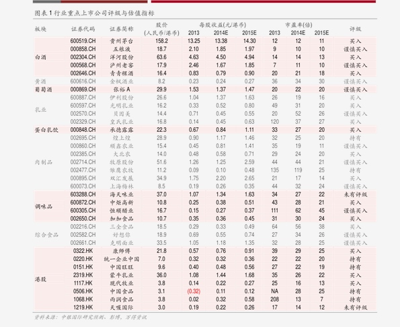Select the 大北农 company name
Viewport: 400px width, 327px height.
122,154
